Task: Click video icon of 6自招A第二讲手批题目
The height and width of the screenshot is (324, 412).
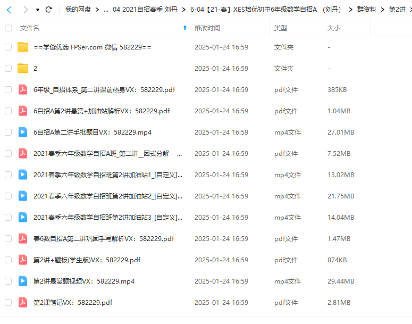Action: [x=23, y=132]
